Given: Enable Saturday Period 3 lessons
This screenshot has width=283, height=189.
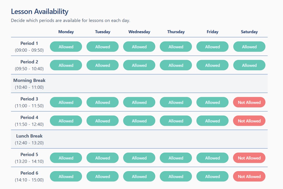Looking at the screenshot, I should point(249,102).
